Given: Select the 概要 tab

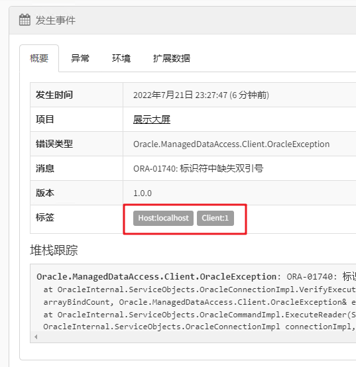Looking at the screenshot, I should pyautogui.click(x=39, y=58).
